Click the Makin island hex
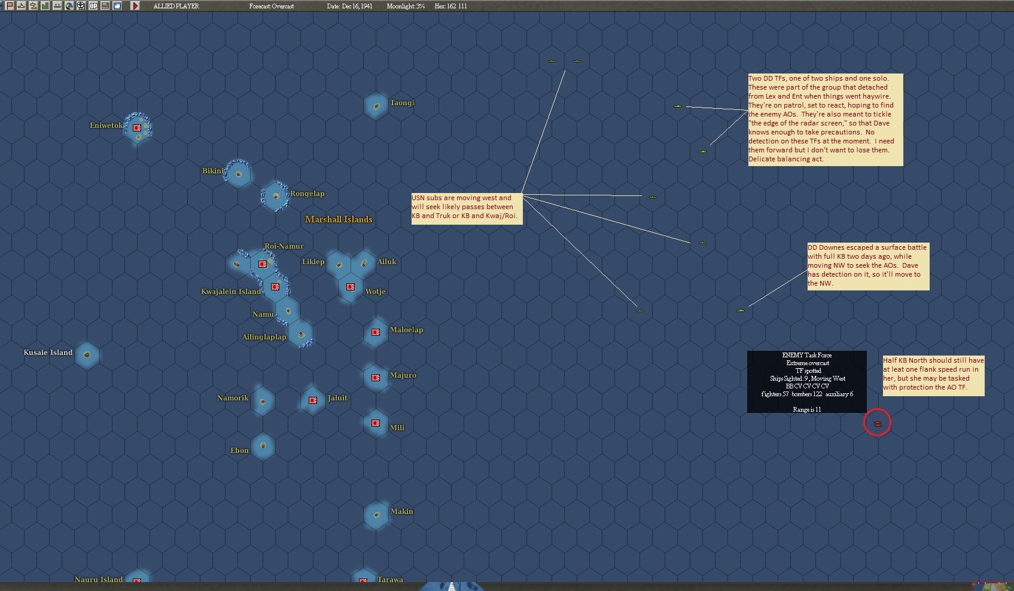The image size is (1014, 591). [x=376, y=515]
